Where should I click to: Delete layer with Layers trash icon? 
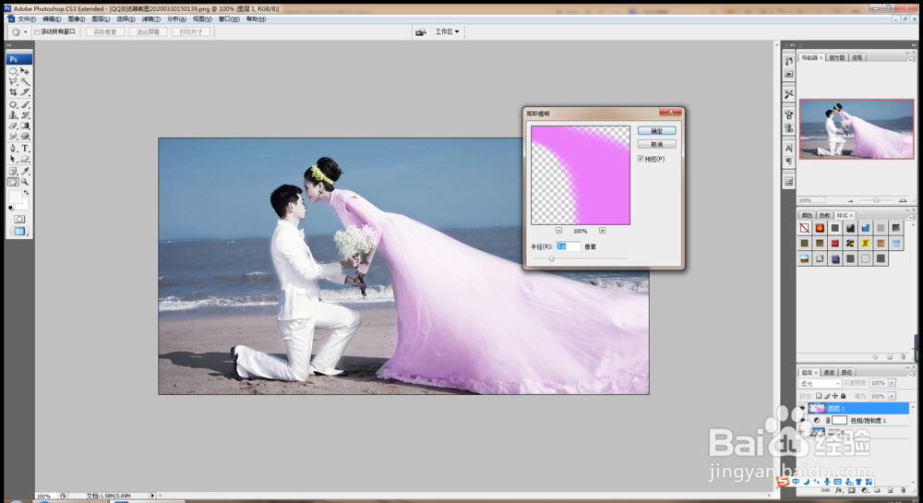pyautogui.click(x=903, y=490)
